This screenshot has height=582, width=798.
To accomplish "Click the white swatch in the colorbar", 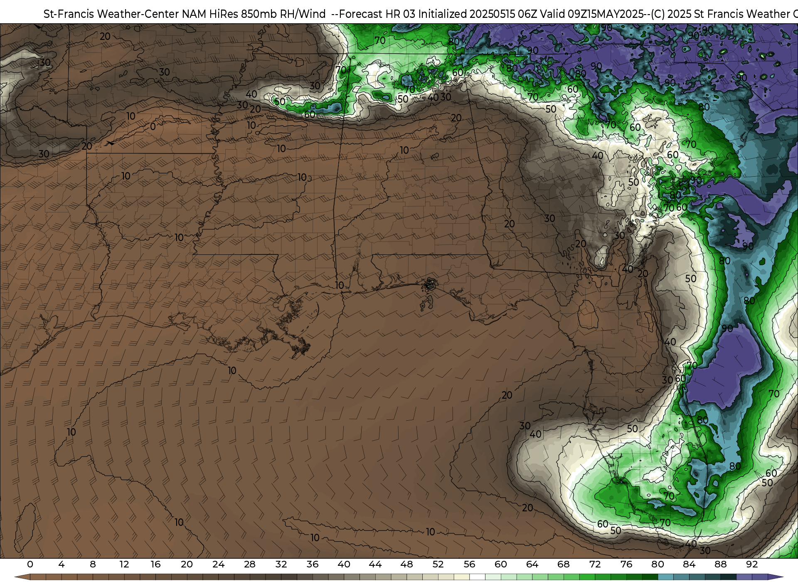I will [x=477, y=577].
